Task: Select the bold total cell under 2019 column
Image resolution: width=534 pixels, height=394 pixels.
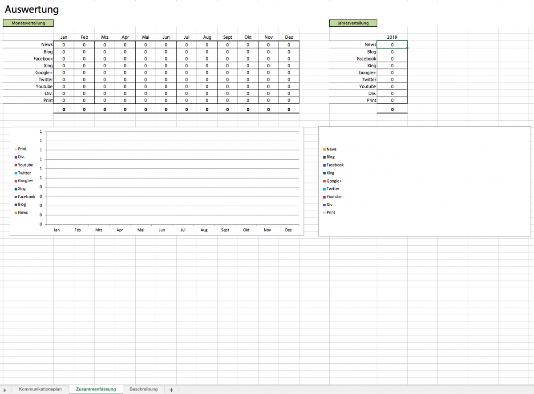Action: [392, 110]
